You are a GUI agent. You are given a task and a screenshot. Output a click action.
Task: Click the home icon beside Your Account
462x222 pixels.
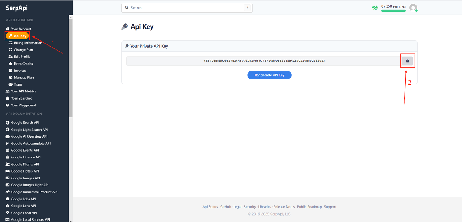click(x=8, y=29)
